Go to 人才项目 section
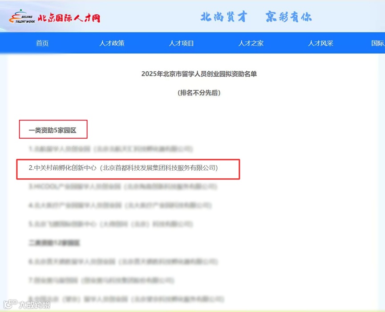The image size is (385, 312). [181, 43]
